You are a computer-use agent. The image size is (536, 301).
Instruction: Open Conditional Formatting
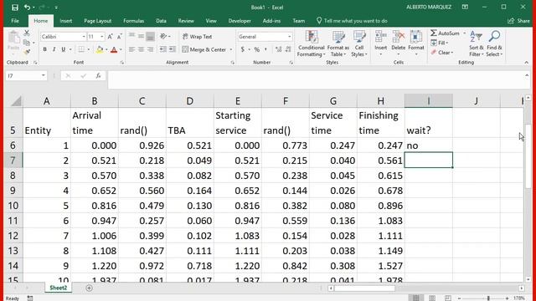tap(311, 43)
